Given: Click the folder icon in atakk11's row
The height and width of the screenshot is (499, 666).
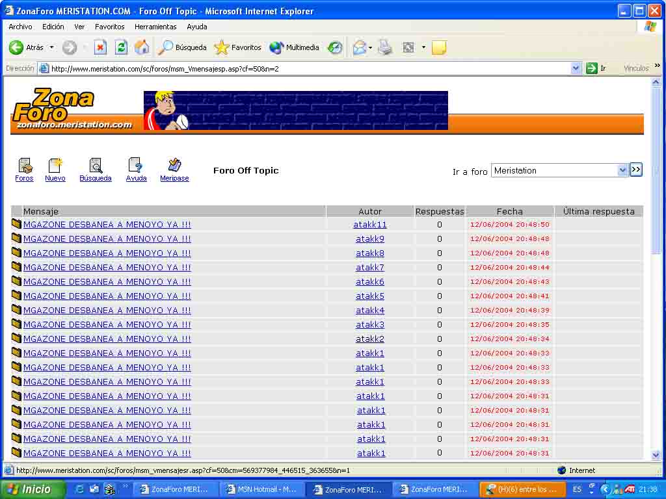Looking at the screenshot, I should click(16, 224).
